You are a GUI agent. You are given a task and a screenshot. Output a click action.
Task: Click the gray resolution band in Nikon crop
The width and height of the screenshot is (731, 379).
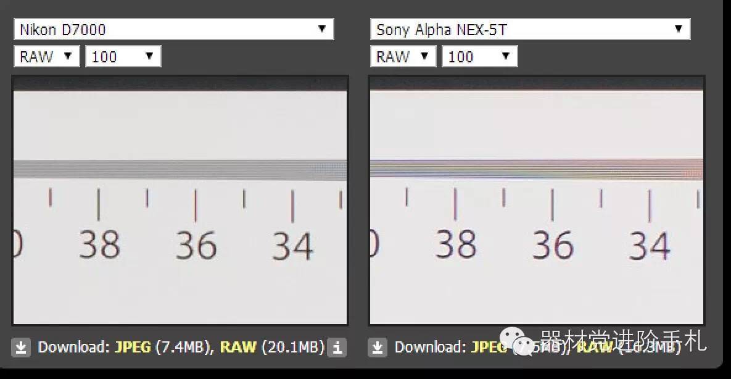click(x=180, y=169)
